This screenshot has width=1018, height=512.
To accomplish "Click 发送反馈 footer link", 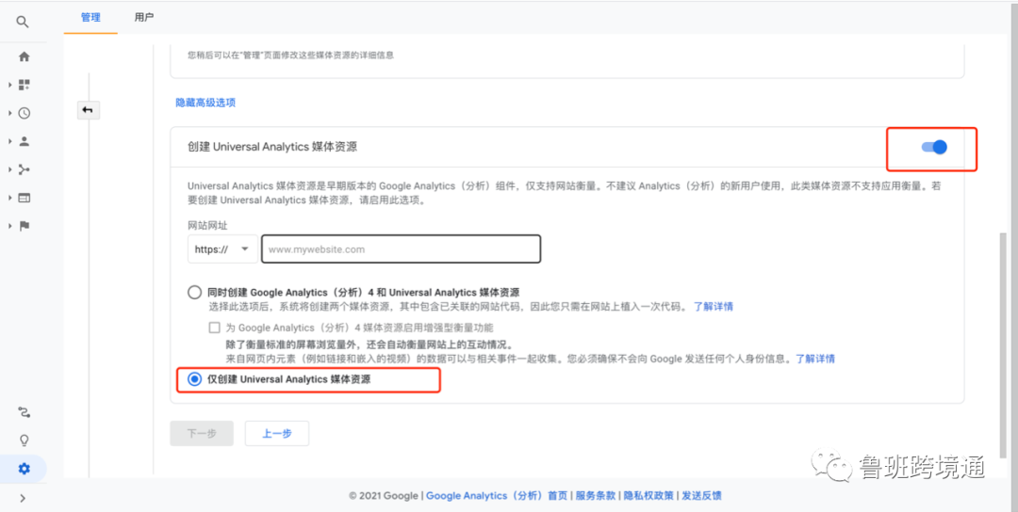I will pyautogui.click(x=702, y=496).
